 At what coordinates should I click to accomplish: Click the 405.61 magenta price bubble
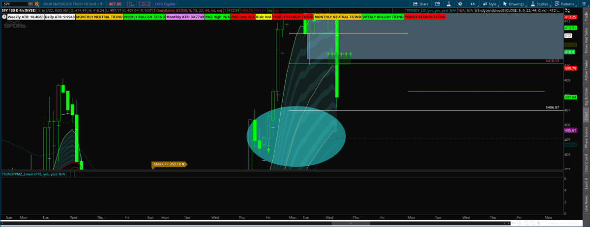(x=570, y=130)
